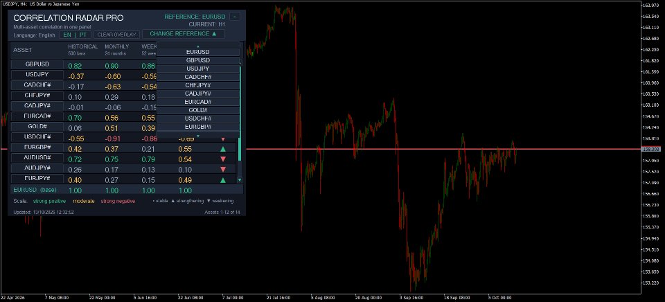The width and height of the screenshot is (665, 302).
Task: Click the EURUSD (base) row label
Action: click(x=35, y=190)
